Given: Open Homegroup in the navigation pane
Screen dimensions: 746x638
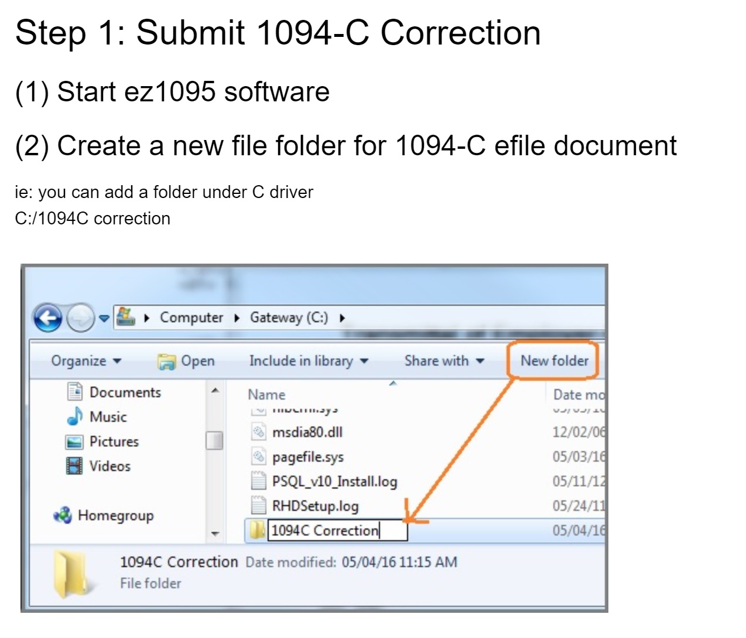Looking at the screenshot, I should click(x=115, y=516).
